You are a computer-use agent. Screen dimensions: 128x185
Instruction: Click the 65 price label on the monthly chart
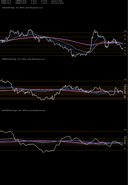[x=125, y=149]
